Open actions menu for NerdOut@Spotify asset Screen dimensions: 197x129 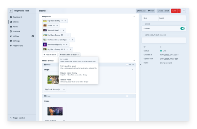coord(64,45)
